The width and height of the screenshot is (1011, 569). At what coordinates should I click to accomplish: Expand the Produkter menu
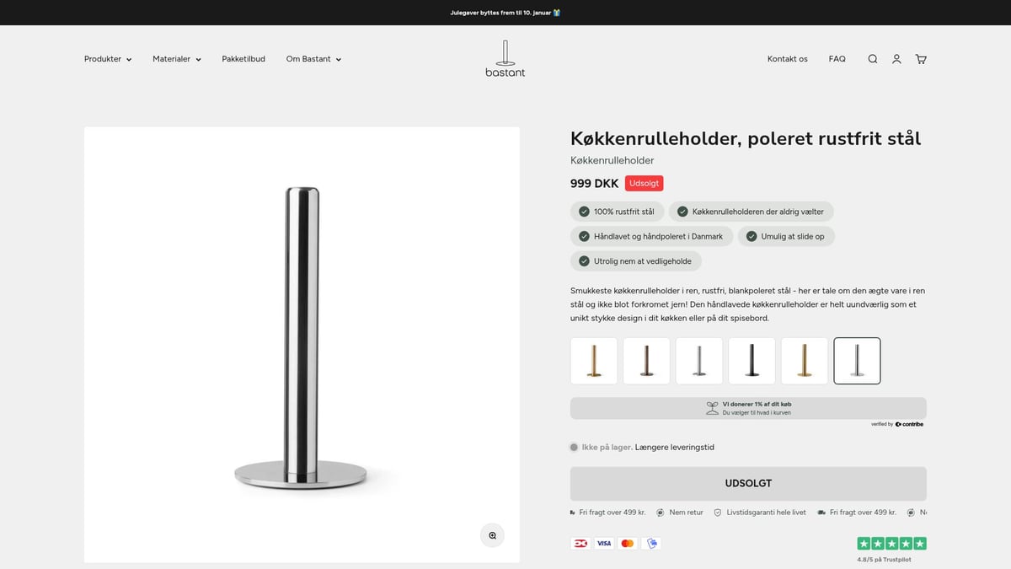click(107, 59)
